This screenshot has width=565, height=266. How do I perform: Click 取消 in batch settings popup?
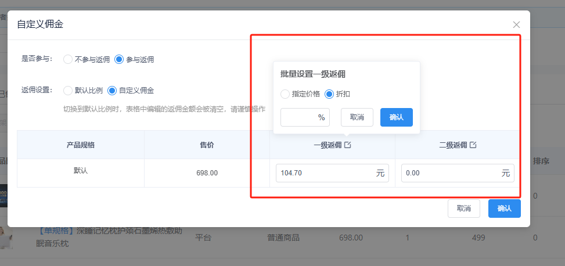coord(357,117)
